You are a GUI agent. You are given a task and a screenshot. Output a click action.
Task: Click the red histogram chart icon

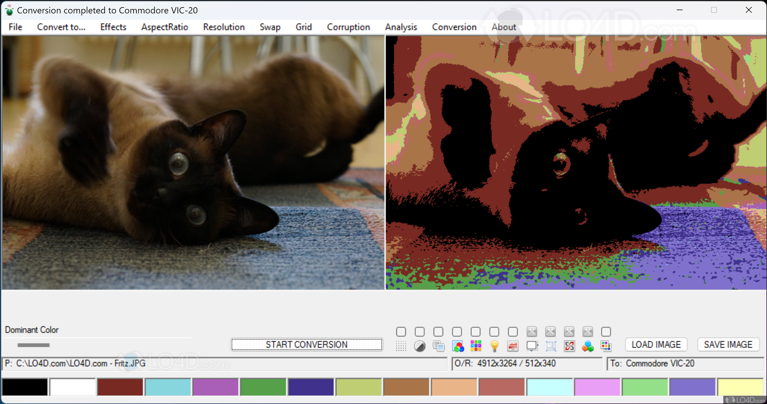click(x=513, y=346)
